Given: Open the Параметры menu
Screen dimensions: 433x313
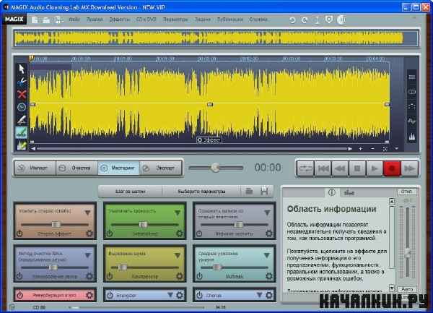Looking at the screenshot, I should pyautogui.click(x=175, y=20).
